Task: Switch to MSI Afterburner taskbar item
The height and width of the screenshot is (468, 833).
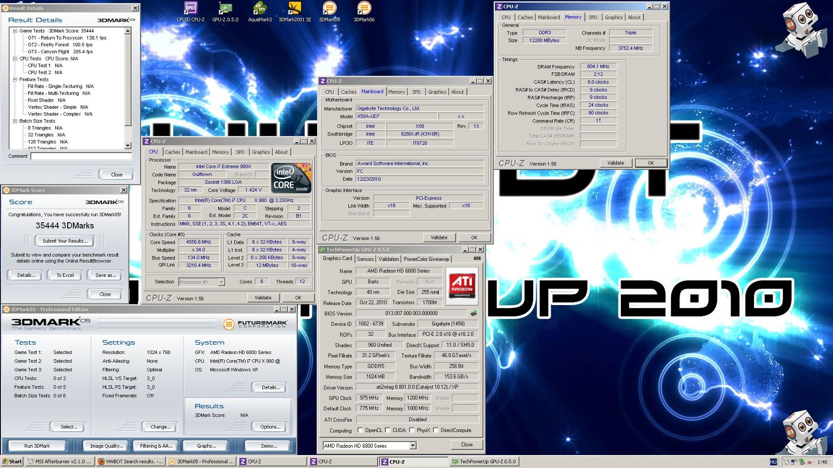Action: tap(60, 461)
